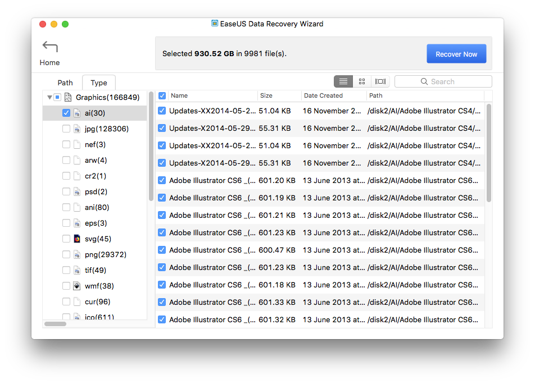Screen dimensions: 535x384
Task: Click the ai file type icon
Action: [x=77, y=113]
